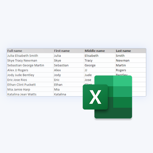Select the 'Last name' header cell
This screenshot has width=153, height=153.
point(131,51)
